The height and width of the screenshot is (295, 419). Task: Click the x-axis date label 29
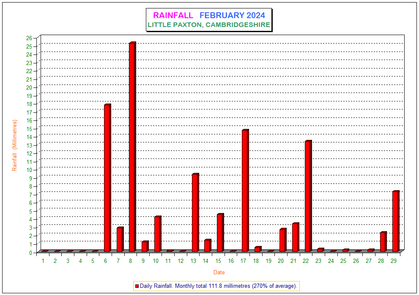(x=394, y=261)
